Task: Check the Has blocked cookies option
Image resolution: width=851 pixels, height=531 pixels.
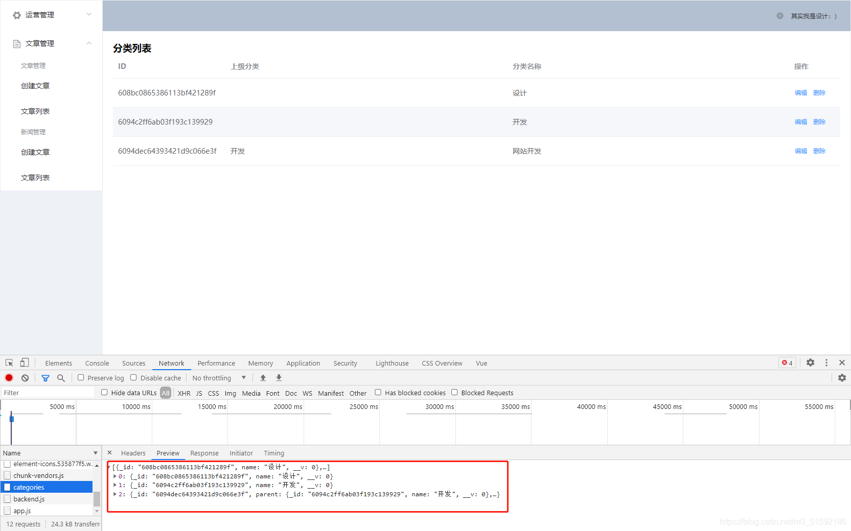Action: [x=378, y=393]
